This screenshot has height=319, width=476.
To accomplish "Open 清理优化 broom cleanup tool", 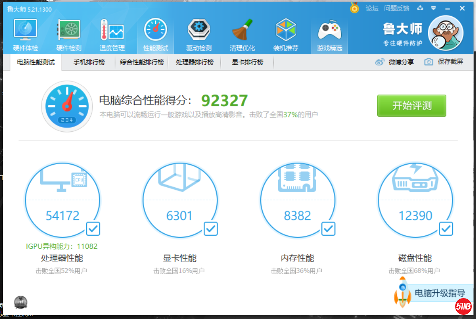I will [x=242, y=35].
